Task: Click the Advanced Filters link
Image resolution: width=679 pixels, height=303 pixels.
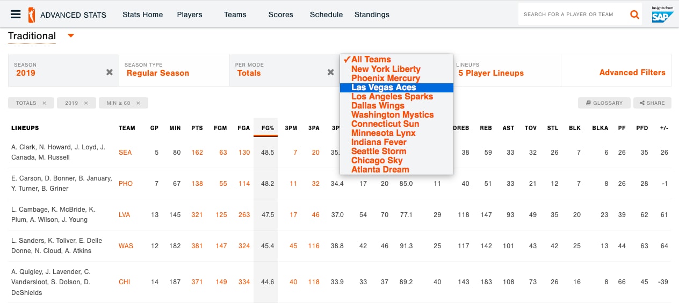Action: pos(632,73)
